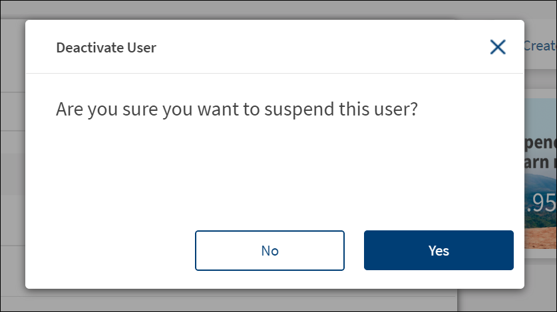Click the dimmed page area left of dialog

[x=12, y=166]
